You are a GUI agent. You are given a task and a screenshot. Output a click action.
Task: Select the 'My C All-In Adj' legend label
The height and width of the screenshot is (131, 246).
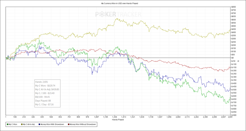click(28, 124)
